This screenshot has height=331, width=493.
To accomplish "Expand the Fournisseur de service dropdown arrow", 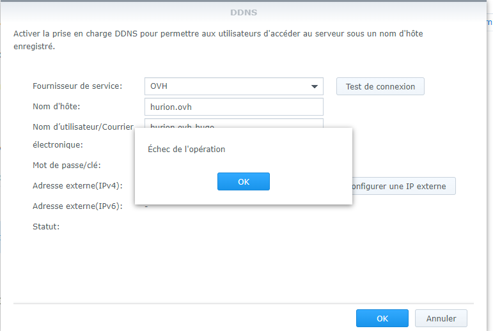I will [315, 86].
